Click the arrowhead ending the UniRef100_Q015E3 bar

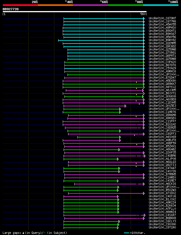[126, 106]
